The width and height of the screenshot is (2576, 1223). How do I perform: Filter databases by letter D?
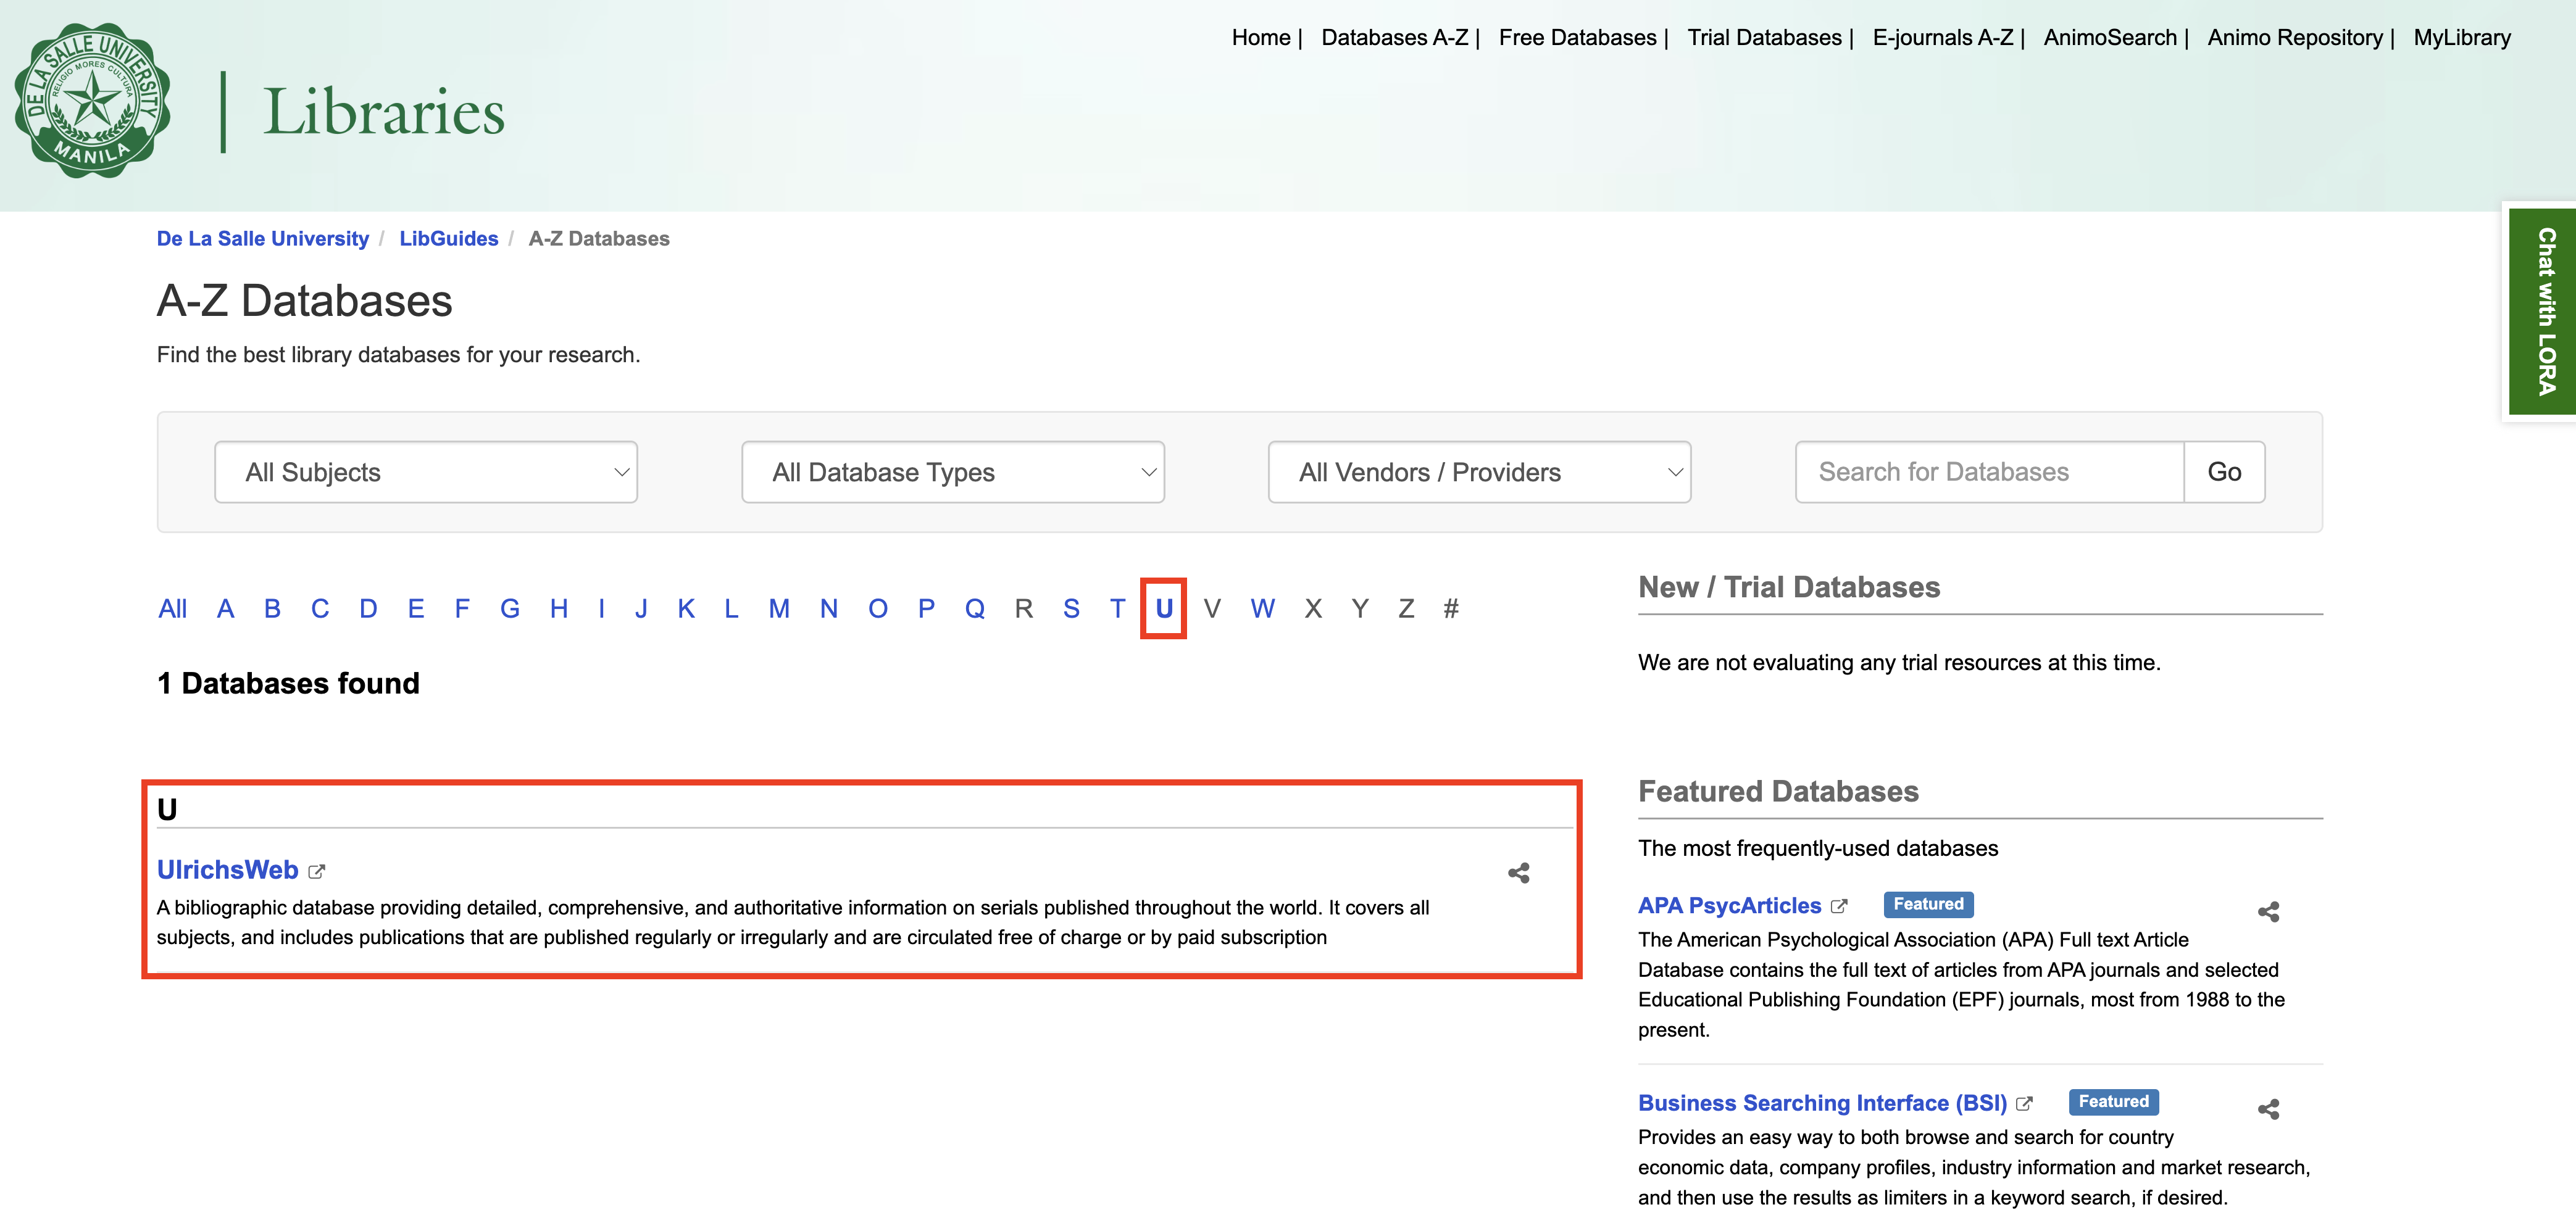pos(368,608)
